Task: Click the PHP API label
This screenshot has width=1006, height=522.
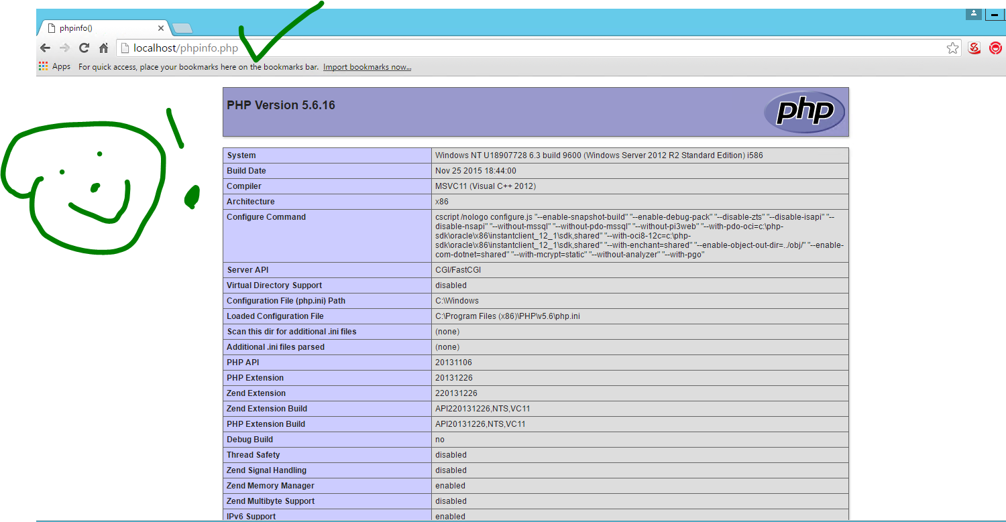Action: pyautogui.click(x=243, y=363)
